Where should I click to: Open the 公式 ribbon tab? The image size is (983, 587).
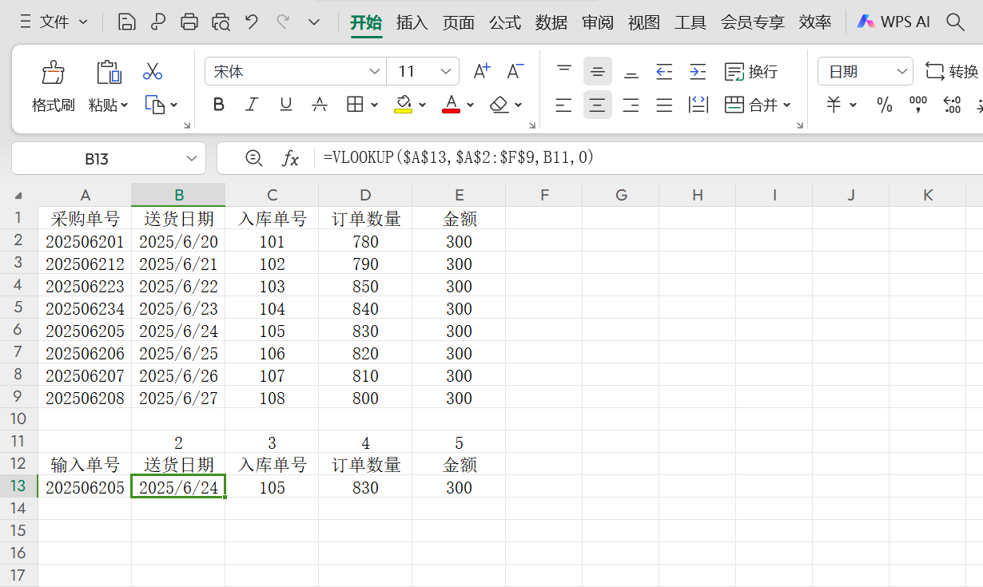point(505,22)
